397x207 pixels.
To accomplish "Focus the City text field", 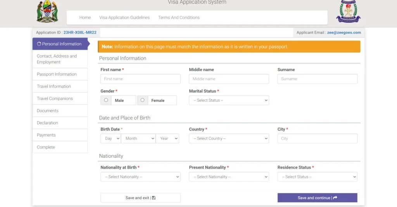I will 317,139.
